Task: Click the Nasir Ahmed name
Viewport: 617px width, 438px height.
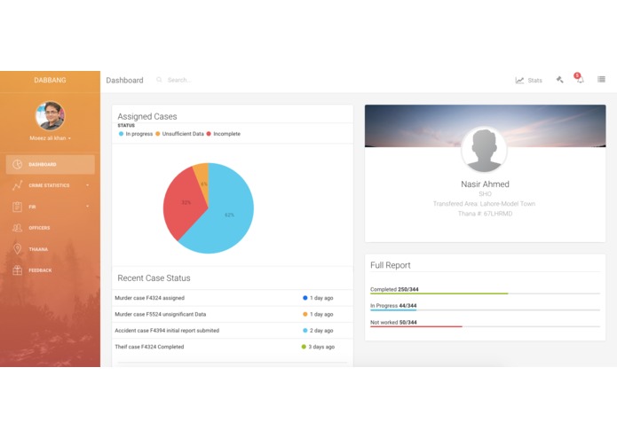Action: click(x=485, y=184)
